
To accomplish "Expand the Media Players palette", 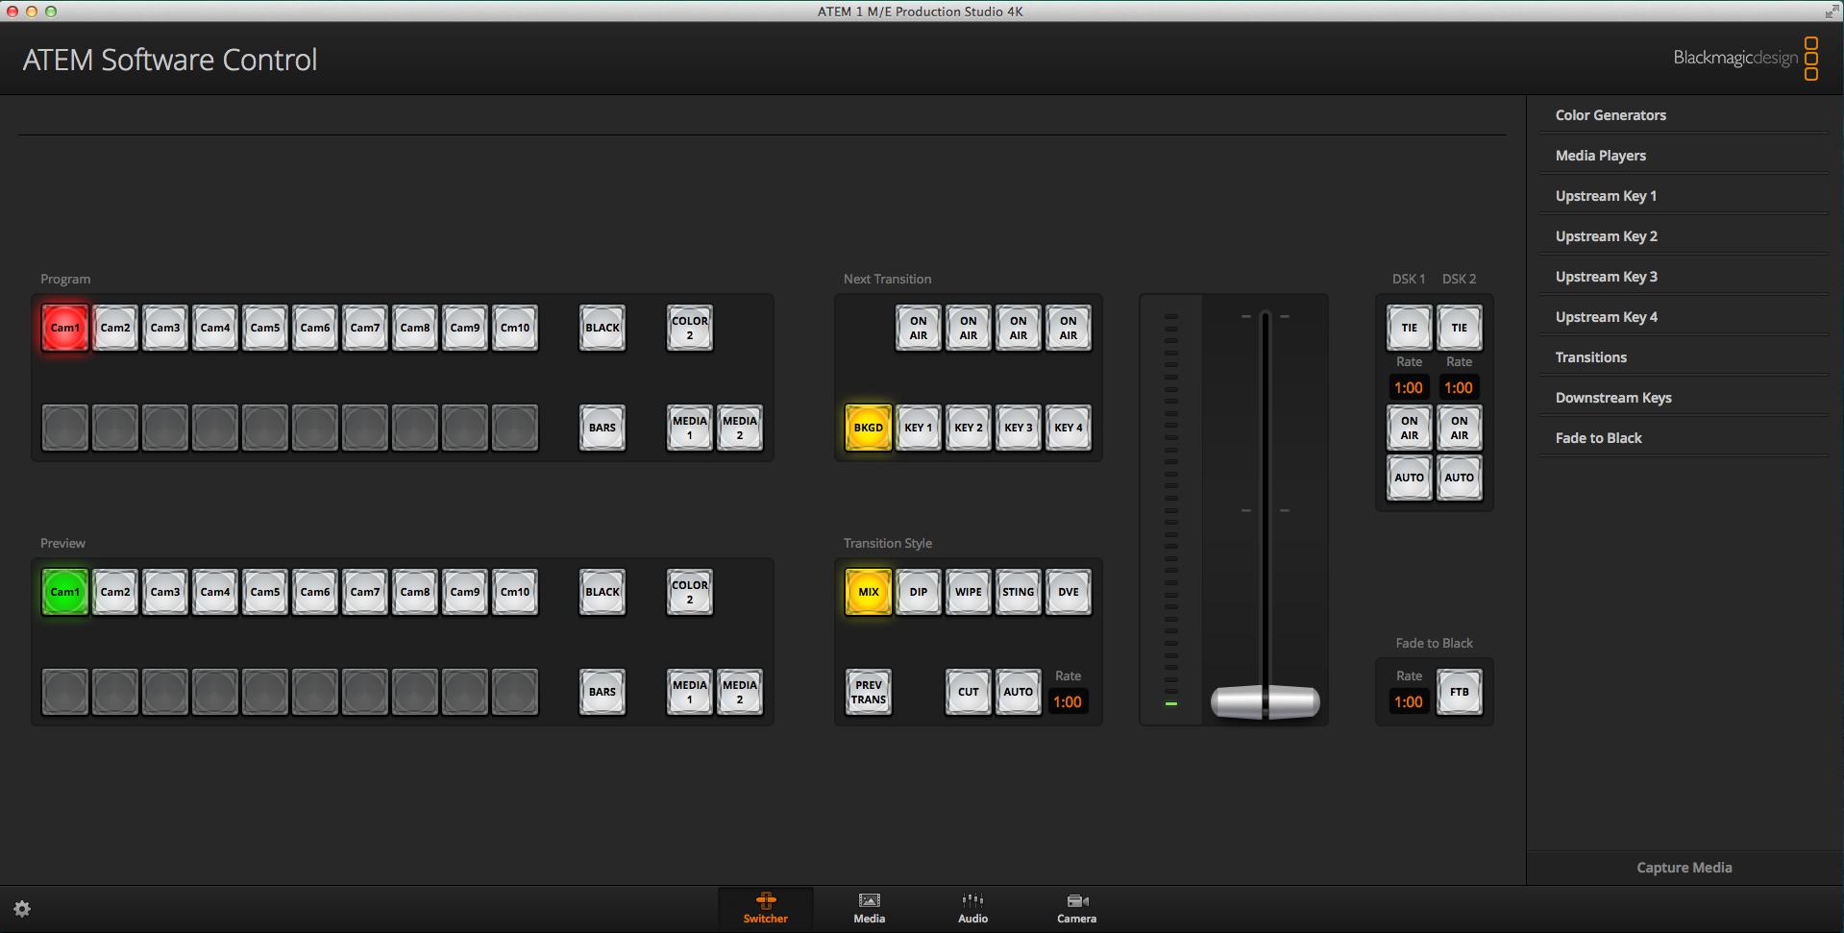I will pos(1684,156).
